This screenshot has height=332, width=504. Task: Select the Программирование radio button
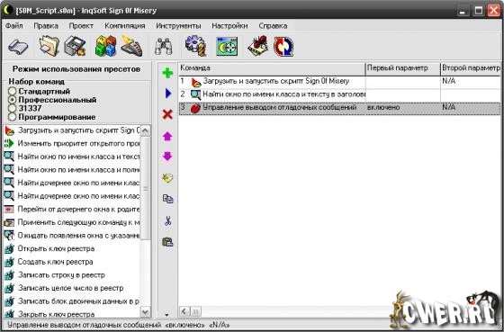(x=13, y=117)
